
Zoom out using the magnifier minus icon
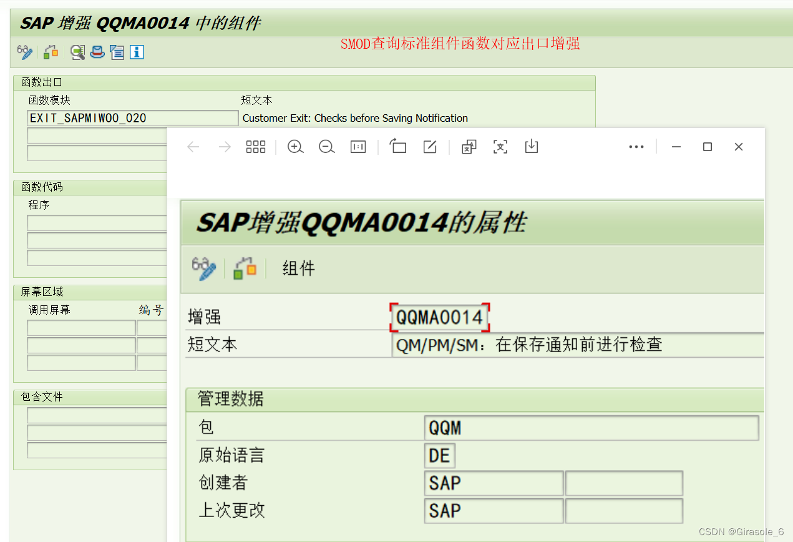[326, 147]
